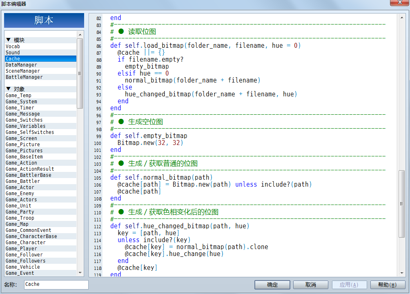The width and height of the screenshot is (410, 294).
Task: Click the script list scroll down arrow
Action: [x=80, y=272]
